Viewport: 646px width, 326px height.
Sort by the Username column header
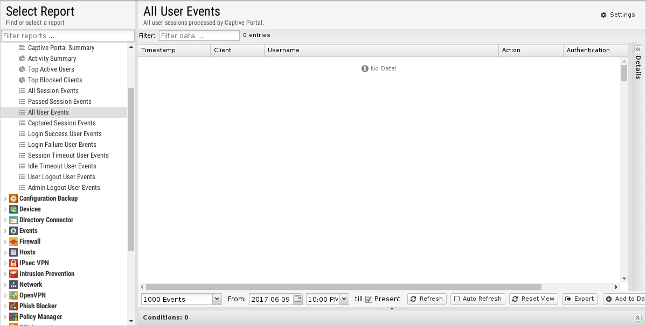pyautogui.click(x=381, y=50)
